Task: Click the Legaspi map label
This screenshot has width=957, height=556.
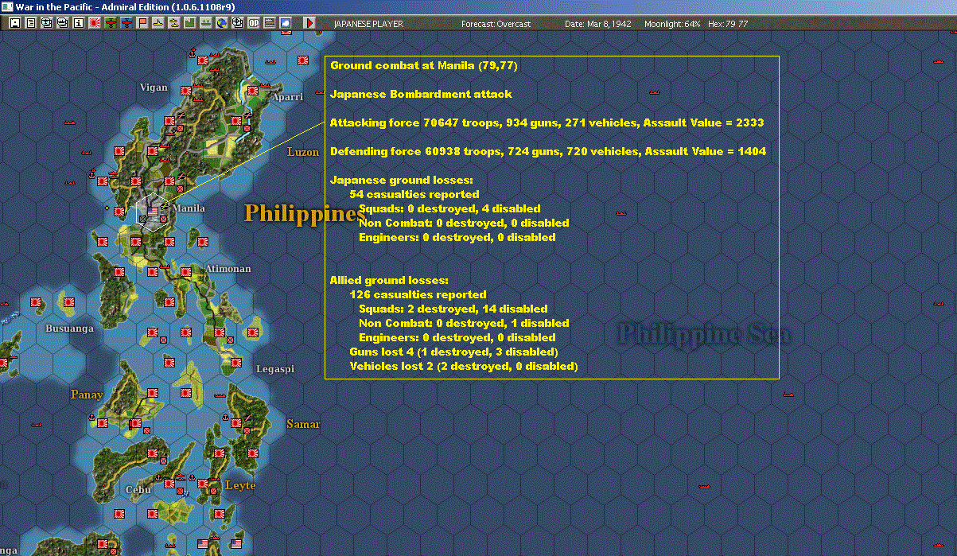Action: pyautogui.click(x=275, y=369)
